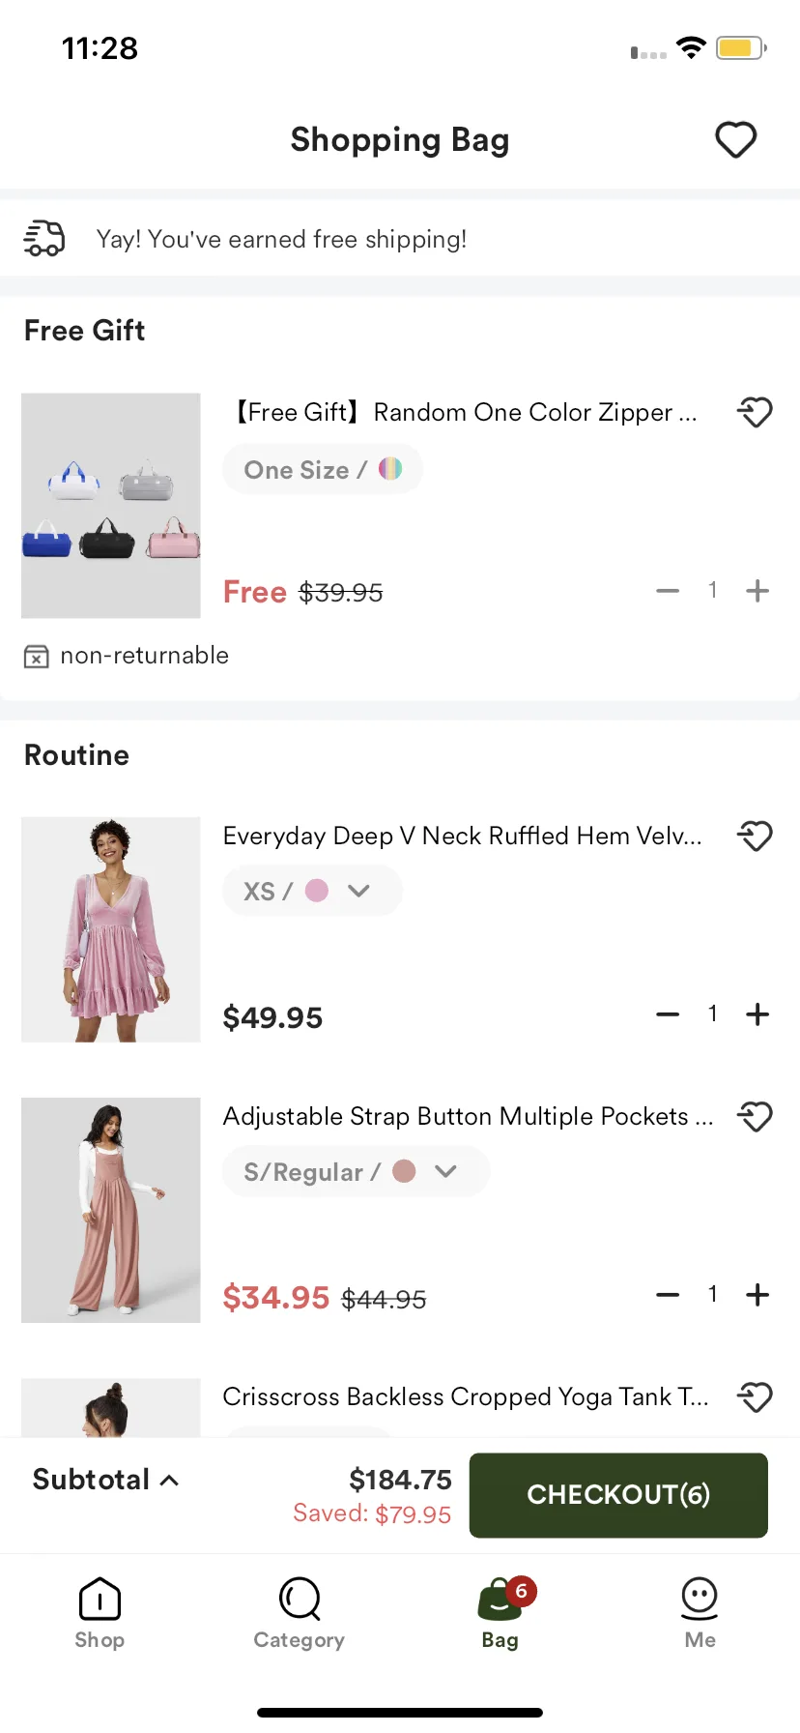Move Adjustable Strap jumpsuit to wishlist
This screenshot has width=800, height=1733.
(x=755, y=1117)
